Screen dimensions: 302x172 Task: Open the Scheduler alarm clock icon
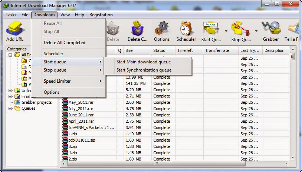pos(186,28)
